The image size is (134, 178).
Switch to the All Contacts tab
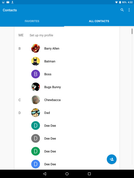point(99,21)
